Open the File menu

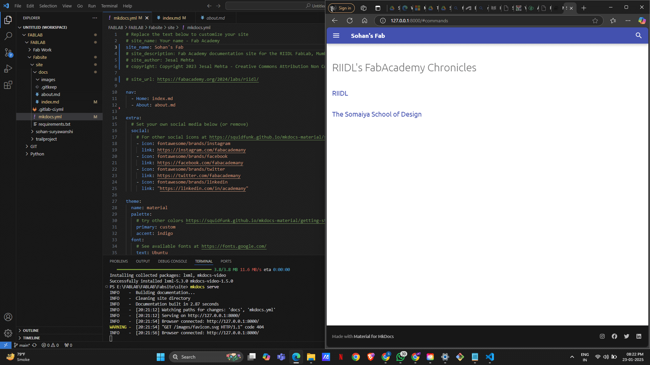(18, 6)
